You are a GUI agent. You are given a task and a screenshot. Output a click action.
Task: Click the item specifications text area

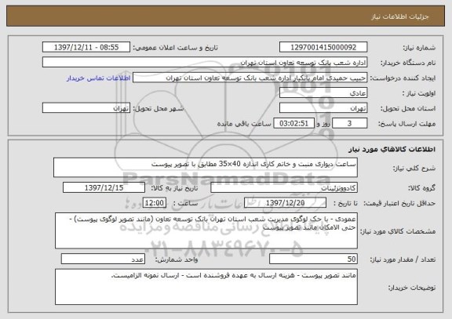tap(206, 230)
